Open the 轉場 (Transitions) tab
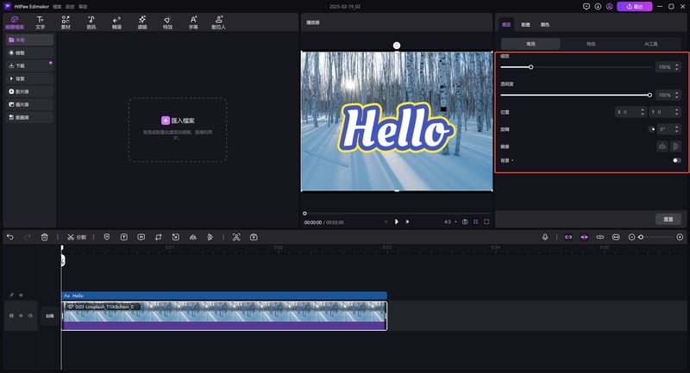Viewport: 690px width, 373px height. (116, 22)
